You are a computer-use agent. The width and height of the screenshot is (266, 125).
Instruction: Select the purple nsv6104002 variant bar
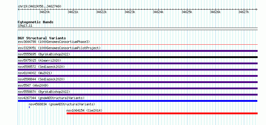pos(137,76)
